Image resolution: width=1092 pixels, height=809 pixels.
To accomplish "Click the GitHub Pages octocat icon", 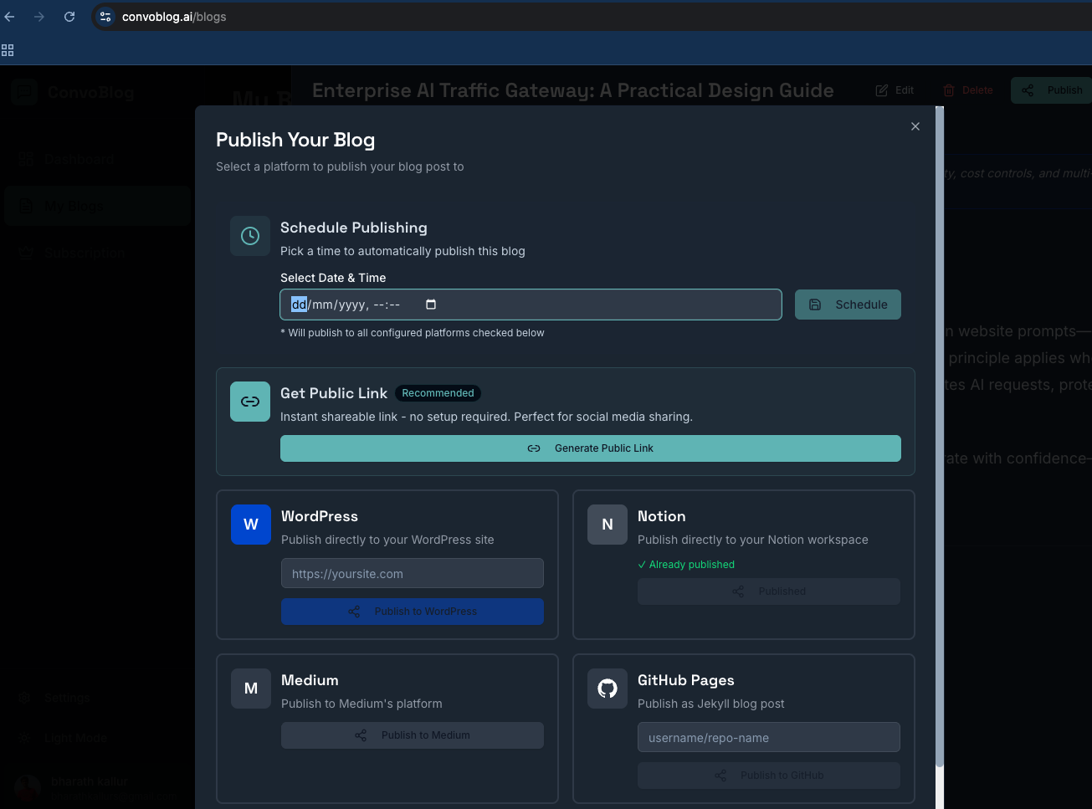I will click(608, 689).
